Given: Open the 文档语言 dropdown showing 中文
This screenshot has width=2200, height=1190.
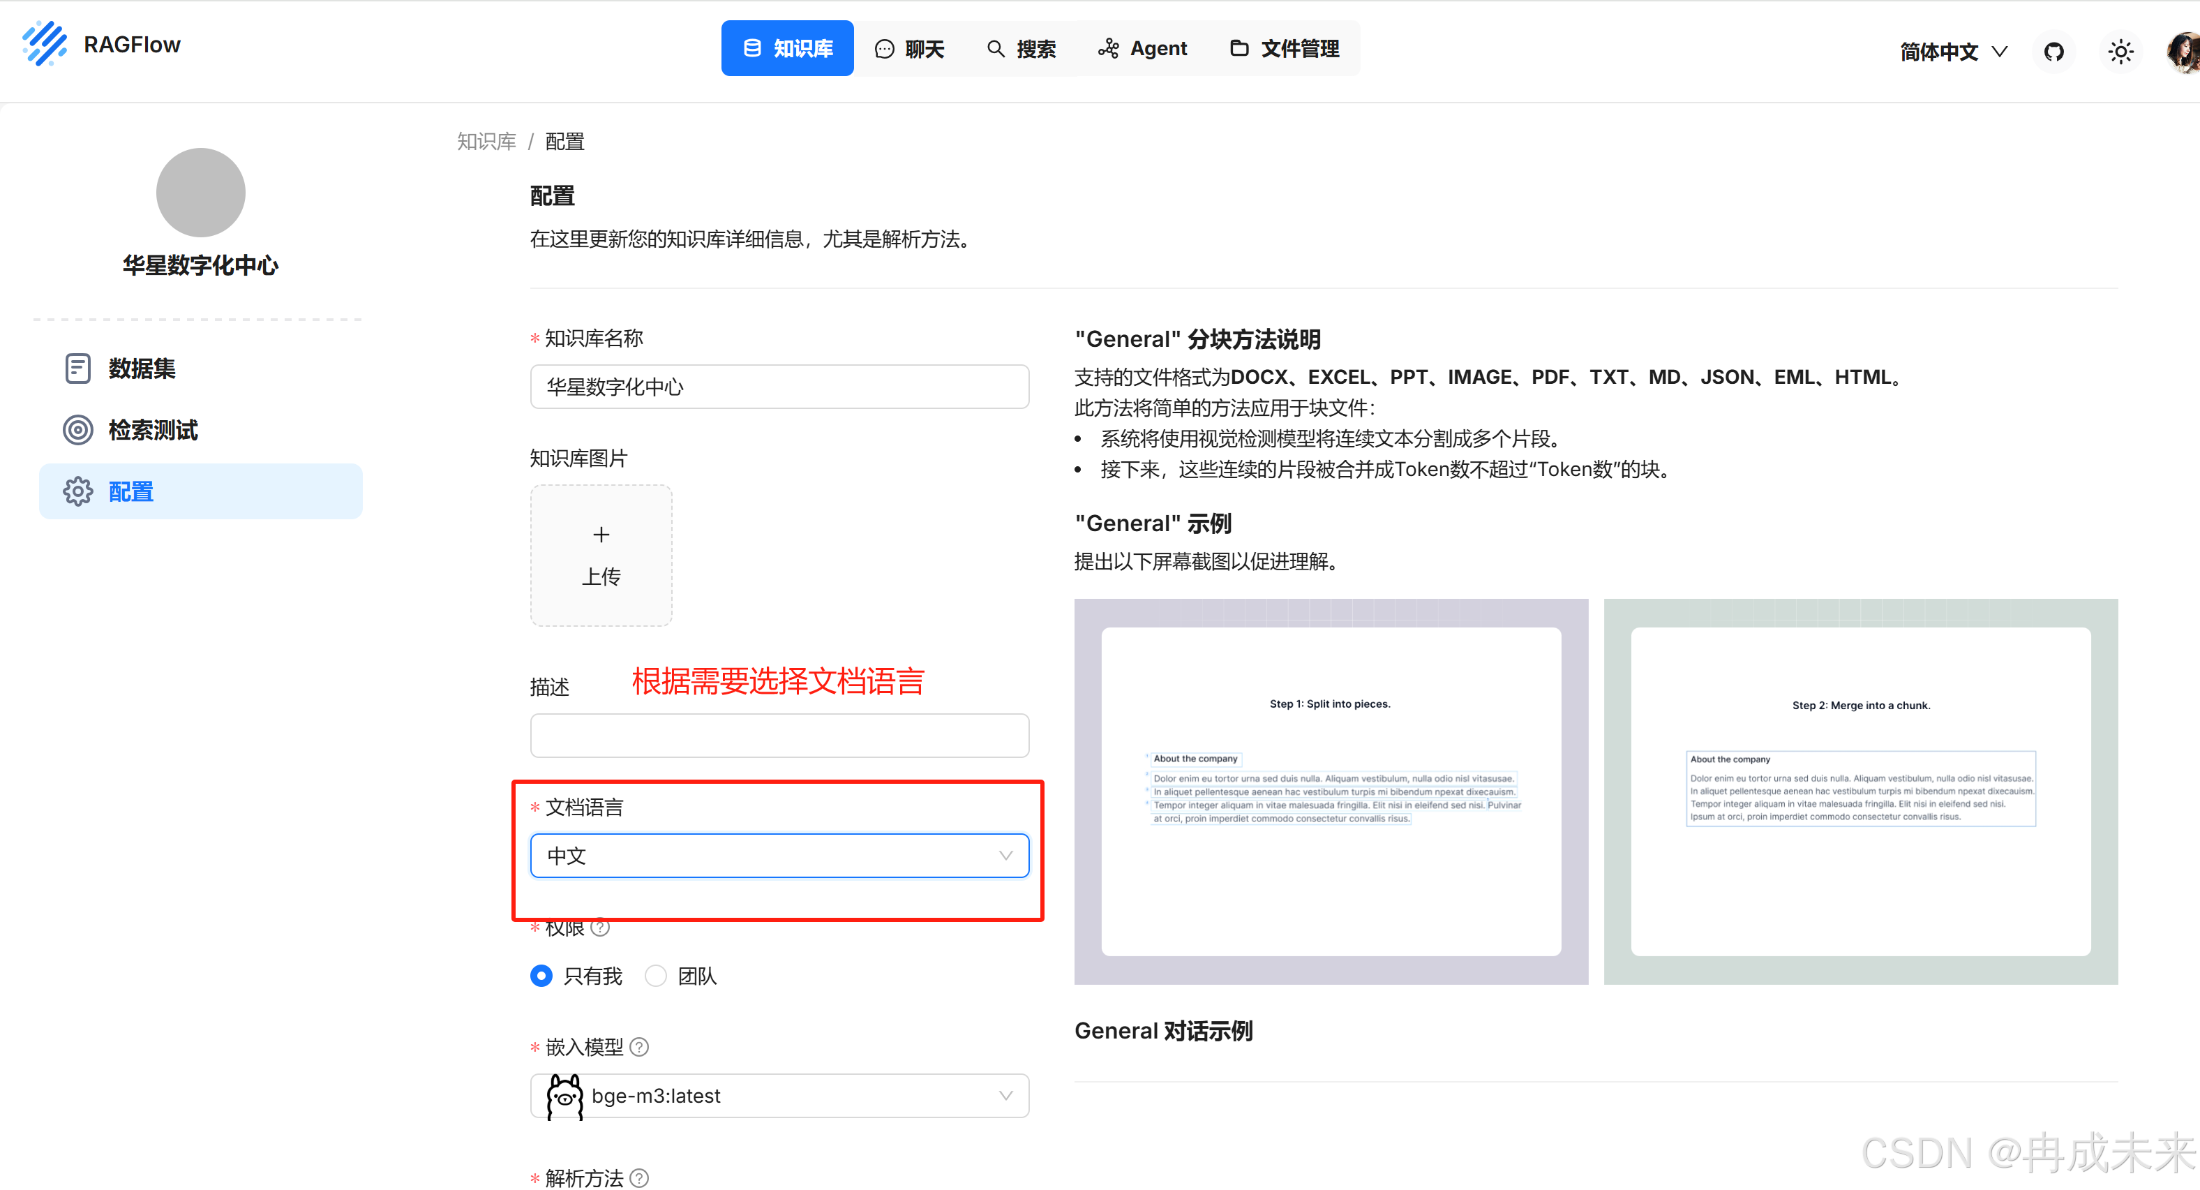Looking at the screenshot, I should click(779, 855).
